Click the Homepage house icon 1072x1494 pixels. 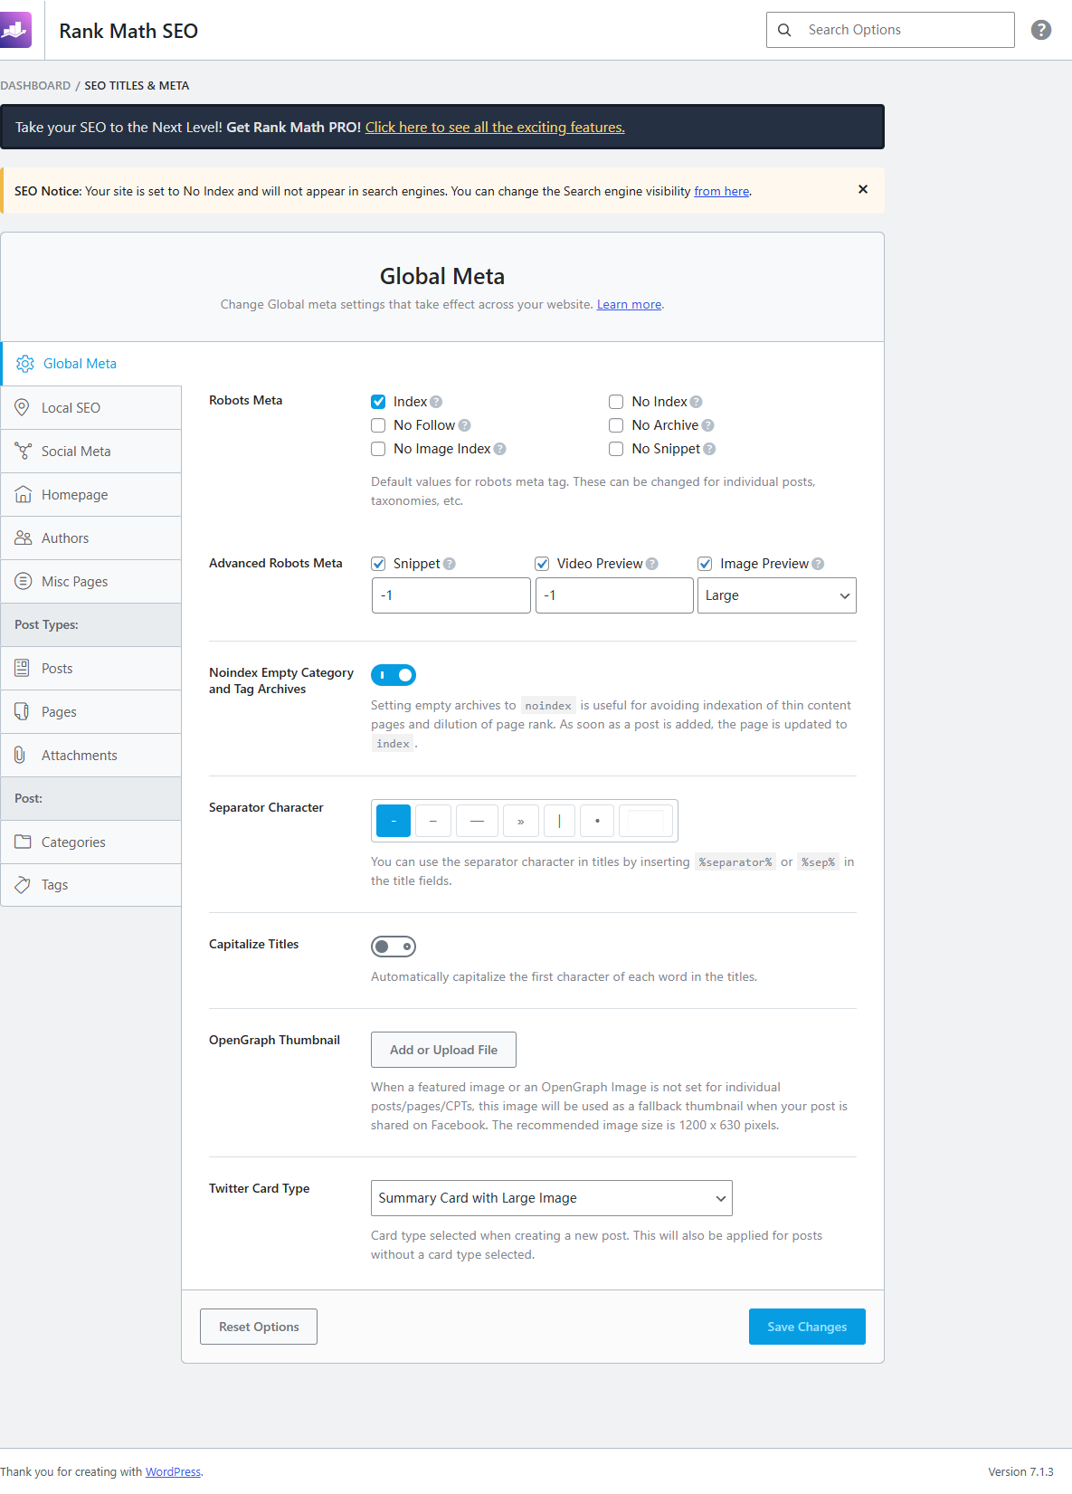pos(23,494)
